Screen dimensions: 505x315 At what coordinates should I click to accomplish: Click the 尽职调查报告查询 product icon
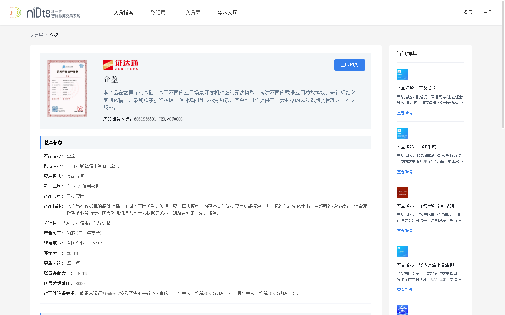click(x=402, y=251)
